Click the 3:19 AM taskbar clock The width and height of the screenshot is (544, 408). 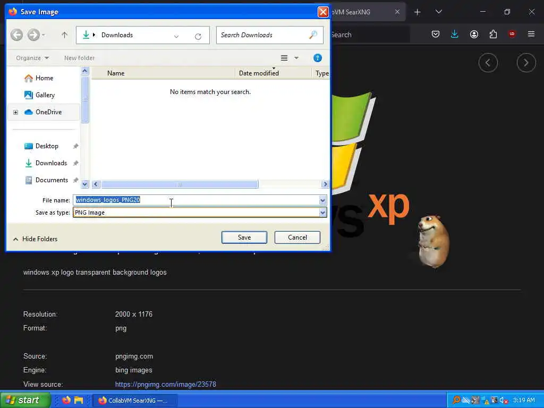pyautogui.click(x=524, y=401)
